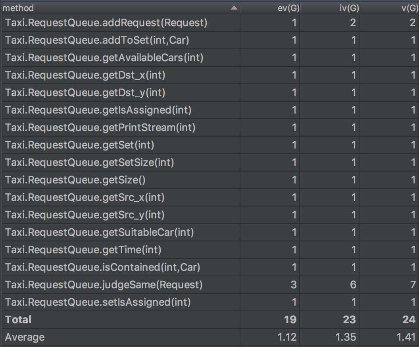Select row Taxi.RequestQueue.getSuitableCar(int)

pyautogui.click(x=209, y=232)
